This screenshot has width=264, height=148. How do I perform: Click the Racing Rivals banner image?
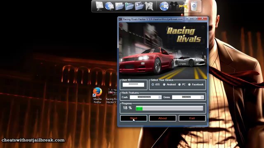163,51
